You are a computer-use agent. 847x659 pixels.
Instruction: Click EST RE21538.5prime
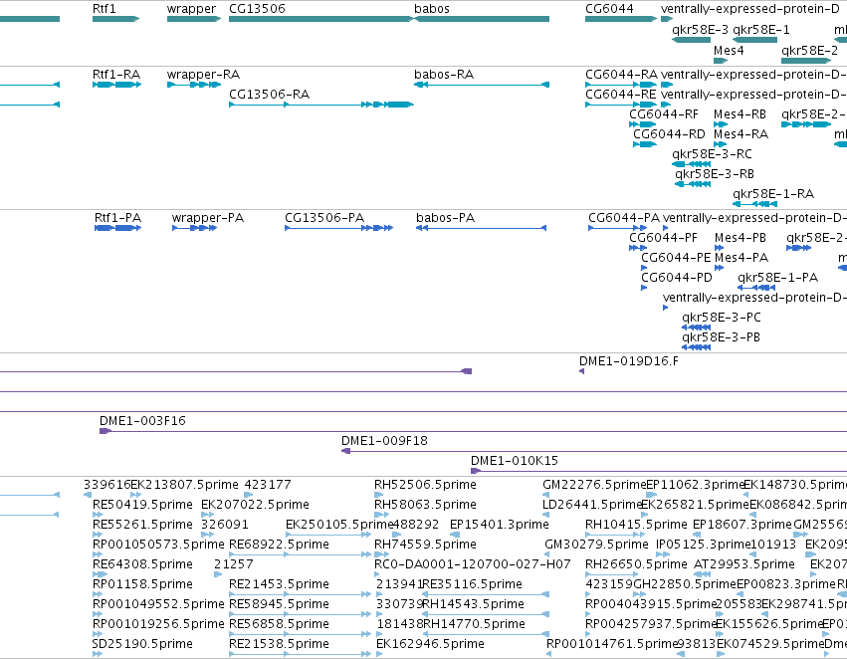point(300,654)
